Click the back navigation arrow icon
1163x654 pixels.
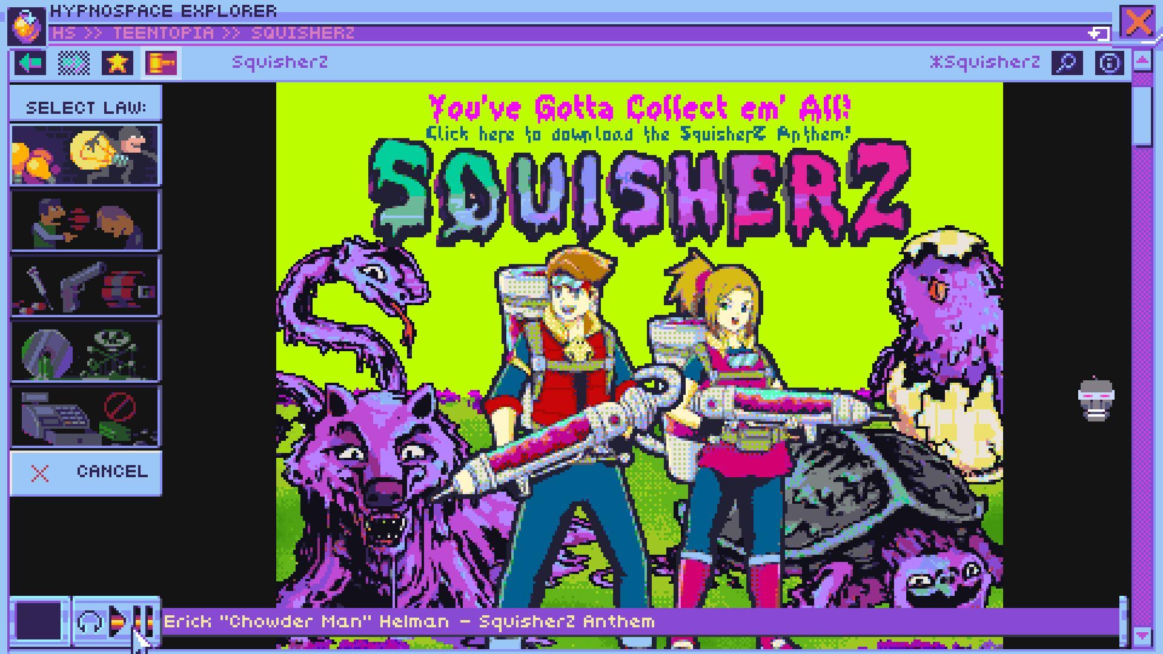pos(30,62)
